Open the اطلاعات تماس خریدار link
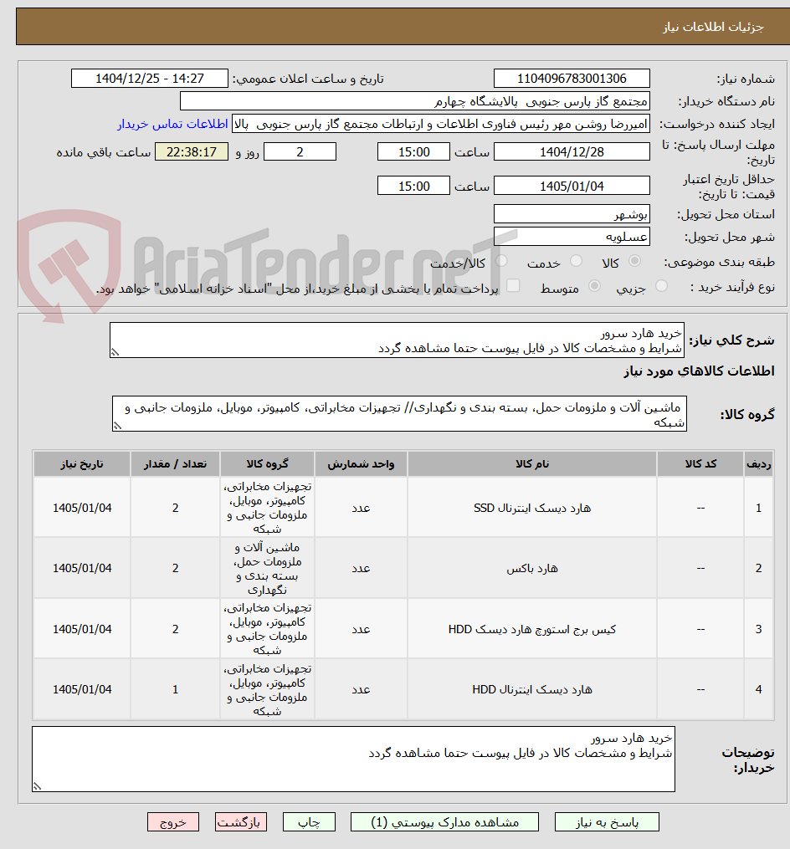Viewport: 790px width, 849px height. pos(173,124)
